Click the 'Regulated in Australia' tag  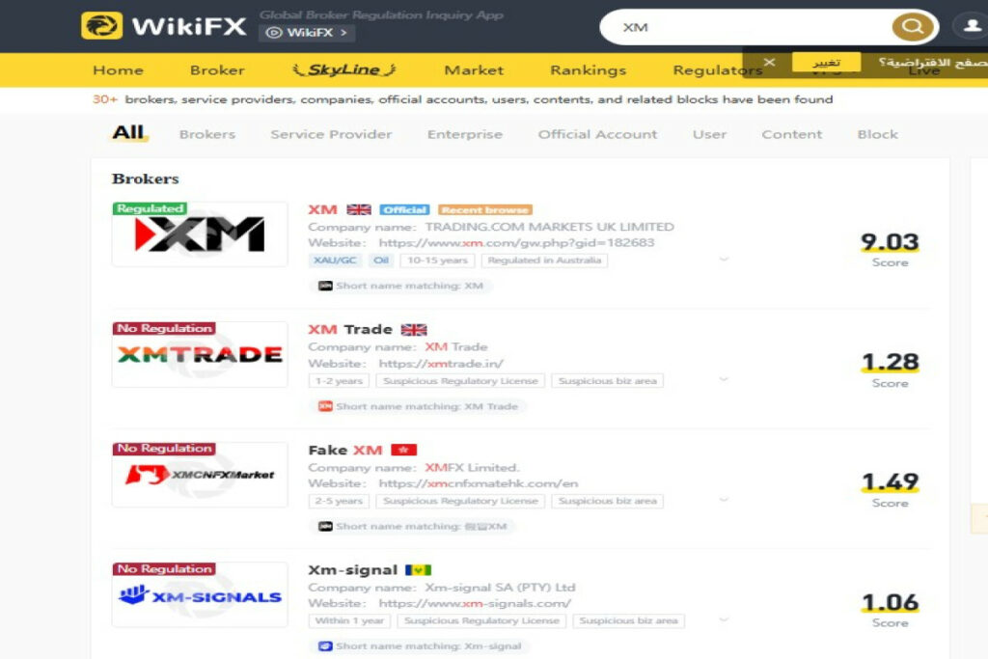click(x=544, y=261)
